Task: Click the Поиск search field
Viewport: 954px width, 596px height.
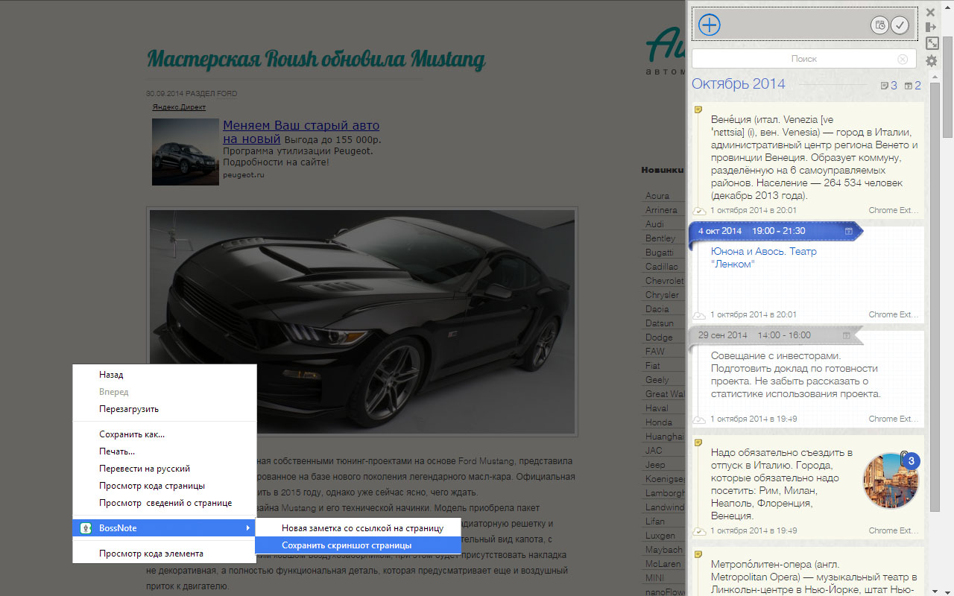Action: (803, 59)
